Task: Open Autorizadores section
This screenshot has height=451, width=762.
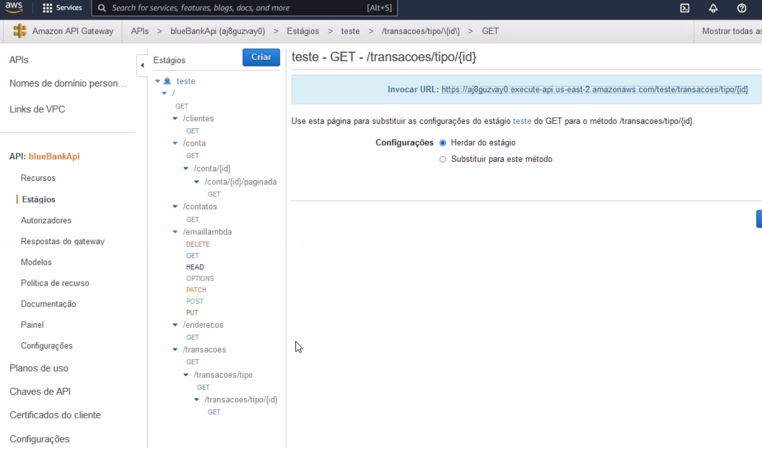Action: click(46, 220)
